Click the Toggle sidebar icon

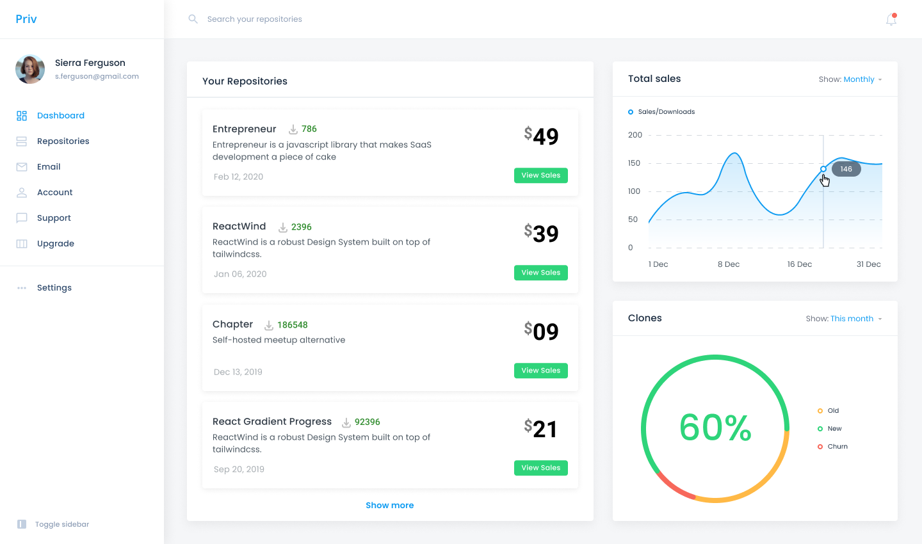pyautogui.click(x=22, y=524)
